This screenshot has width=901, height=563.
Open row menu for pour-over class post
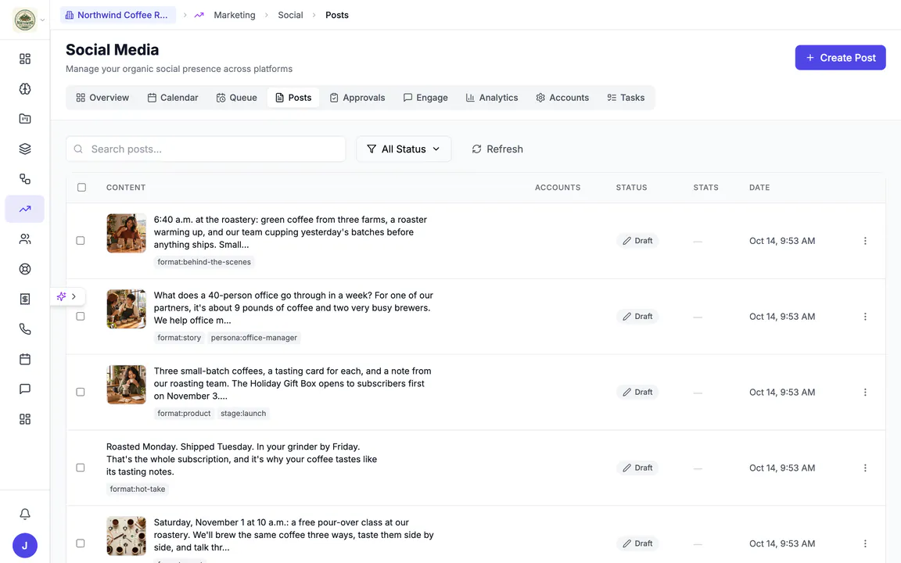click(x=865, y=543)
